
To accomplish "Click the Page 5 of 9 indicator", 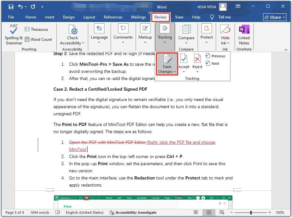I will (15, 212).
